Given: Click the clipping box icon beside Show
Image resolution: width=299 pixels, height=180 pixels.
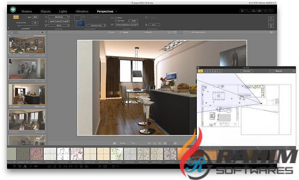Looking at the screenshot, I should point(112,18).
